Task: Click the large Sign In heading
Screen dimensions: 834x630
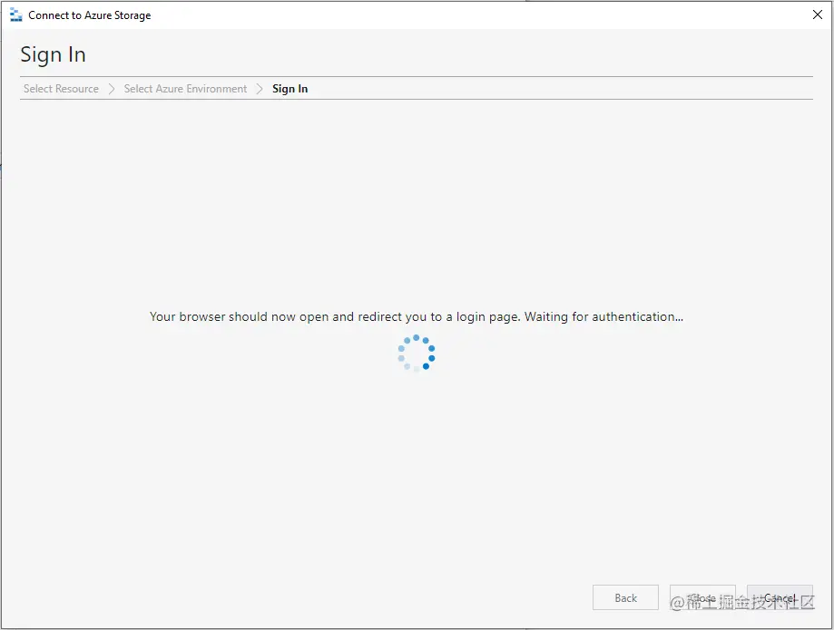Action: (x=54, y=54)
